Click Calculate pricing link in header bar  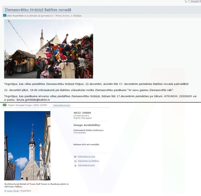coord(62,105)
